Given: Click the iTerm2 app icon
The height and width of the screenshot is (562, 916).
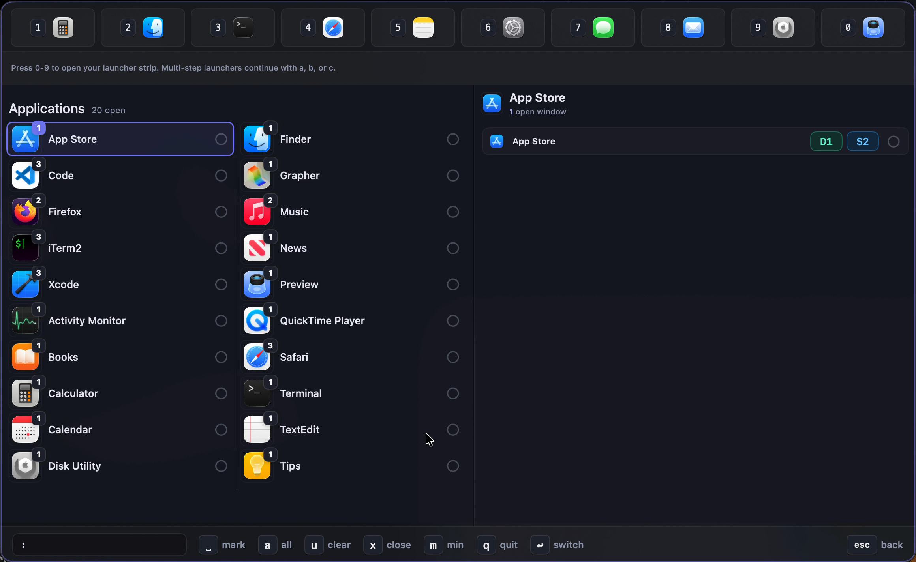Looking at the screenshot, I should [25, 248].
